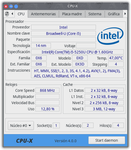Click the Ext. Modelo 0X3D value

point(80,64)
